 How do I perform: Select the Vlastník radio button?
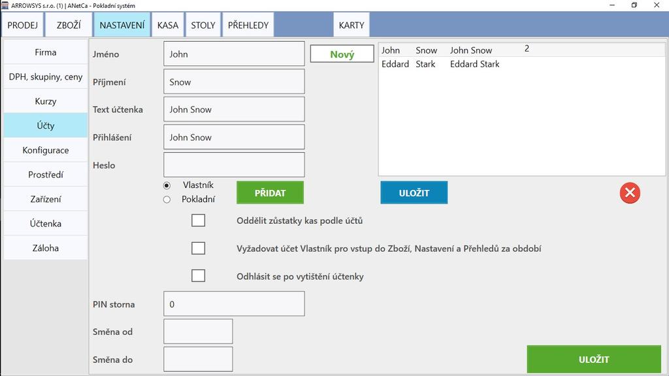(167, 185)
